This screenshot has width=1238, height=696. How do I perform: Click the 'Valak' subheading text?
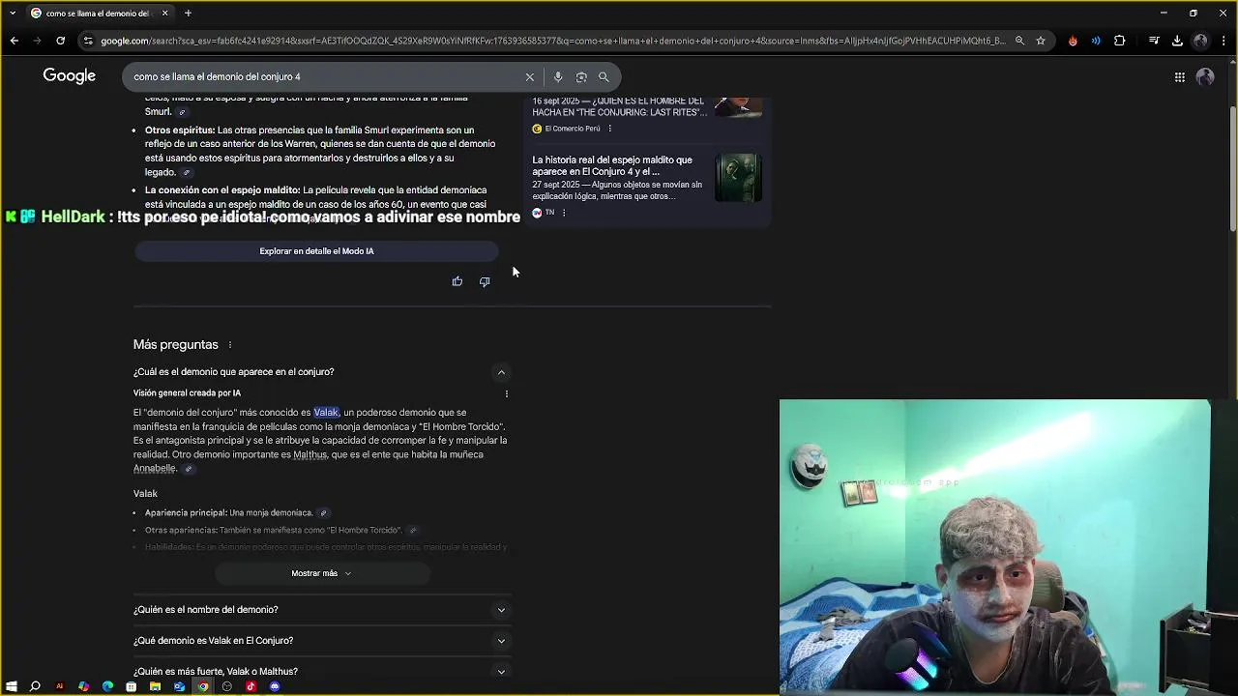tap(145, 494)
